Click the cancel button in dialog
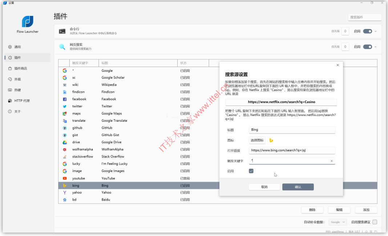Viewport: 388px width, 236px height. click(264, 187)
